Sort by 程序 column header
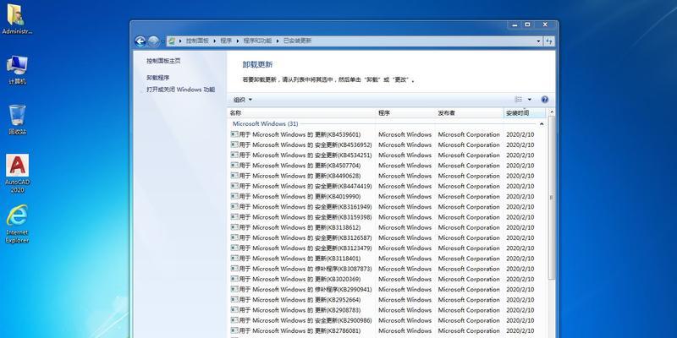 pos(405,113)
